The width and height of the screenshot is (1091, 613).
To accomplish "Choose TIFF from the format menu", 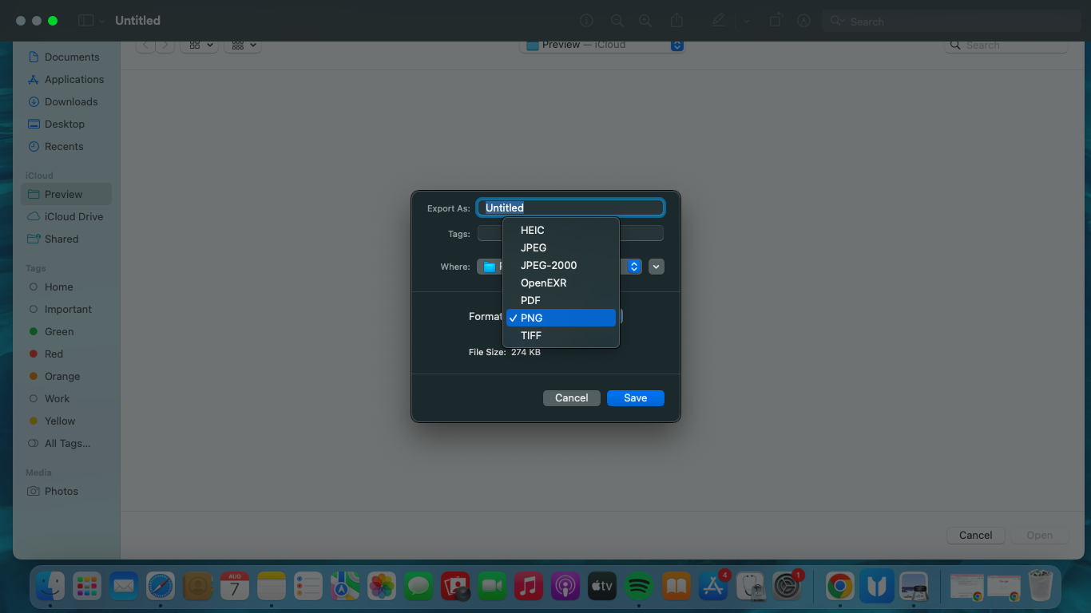I will (x=561, y=335).
